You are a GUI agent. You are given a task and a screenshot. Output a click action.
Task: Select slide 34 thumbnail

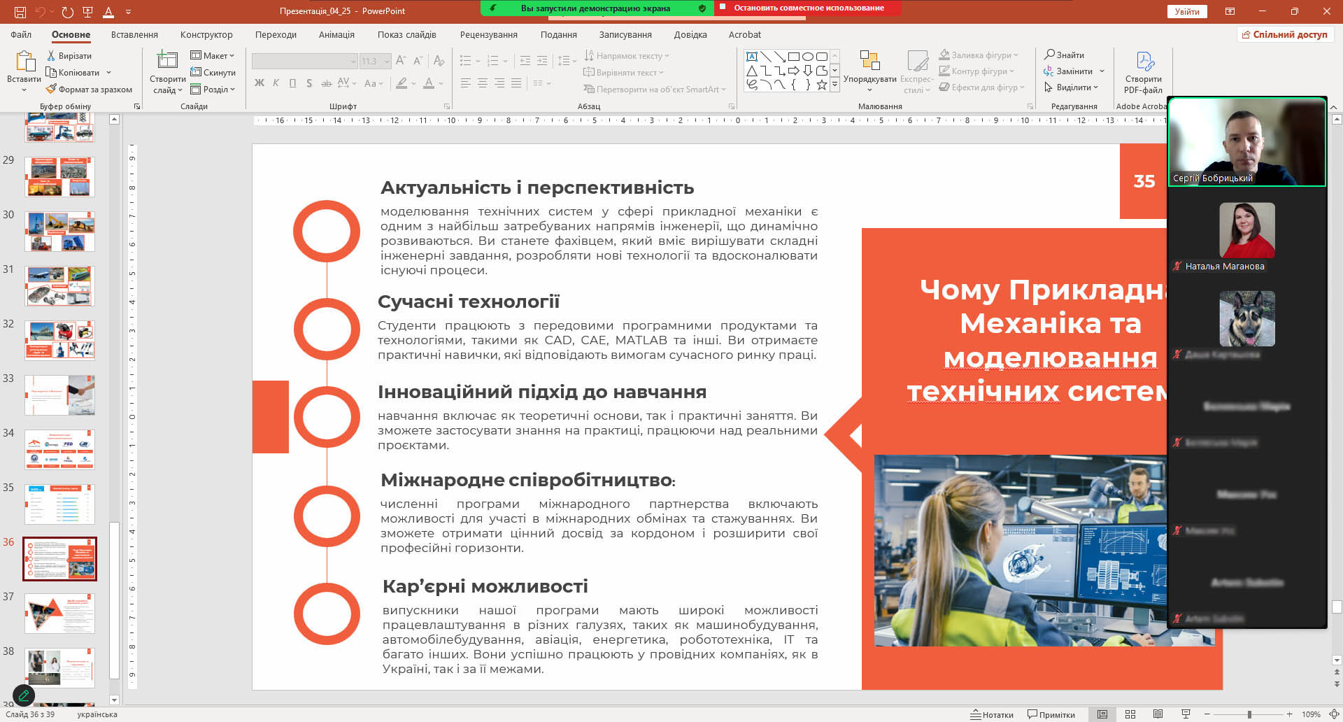59,449
